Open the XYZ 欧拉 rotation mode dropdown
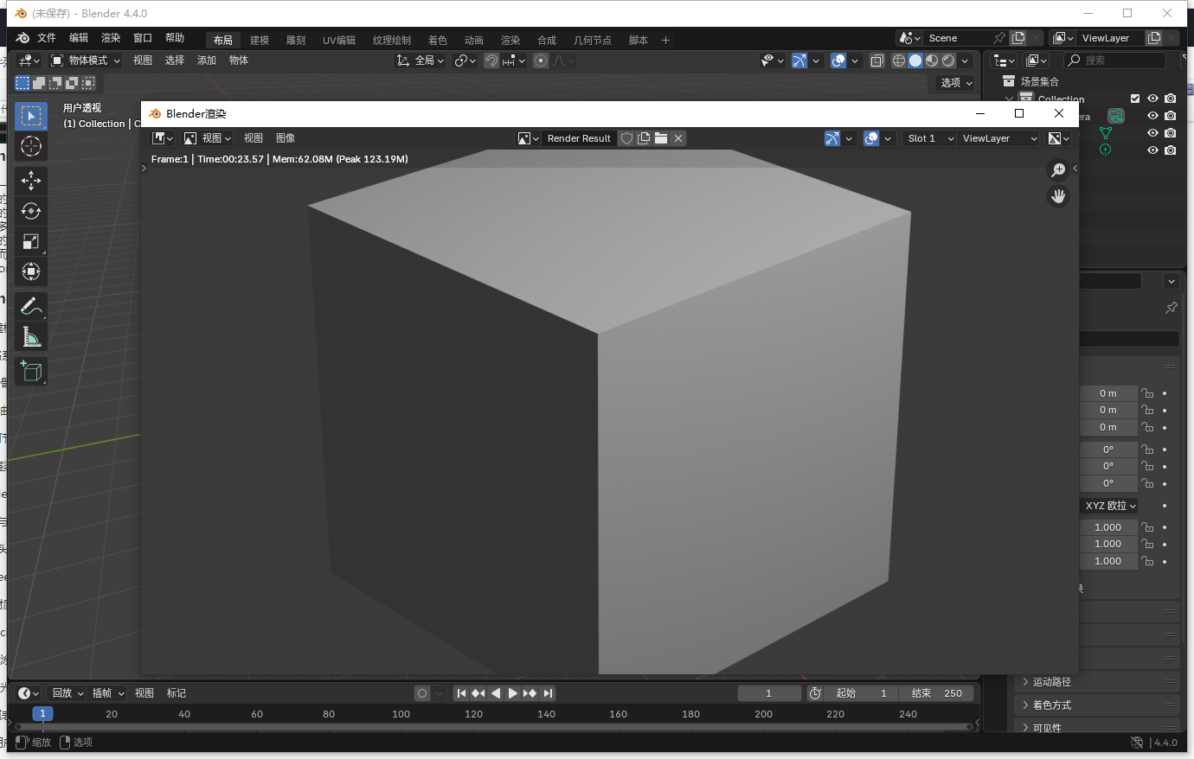 [x=1109, y=505]
